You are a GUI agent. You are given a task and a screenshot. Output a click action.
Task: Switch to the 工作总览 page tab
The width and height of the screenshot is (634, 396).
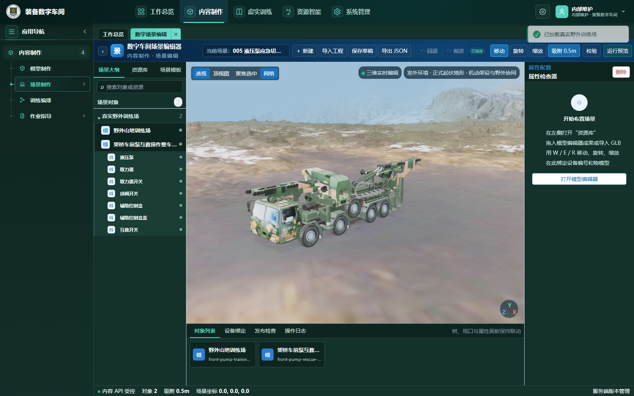(113, 34)
